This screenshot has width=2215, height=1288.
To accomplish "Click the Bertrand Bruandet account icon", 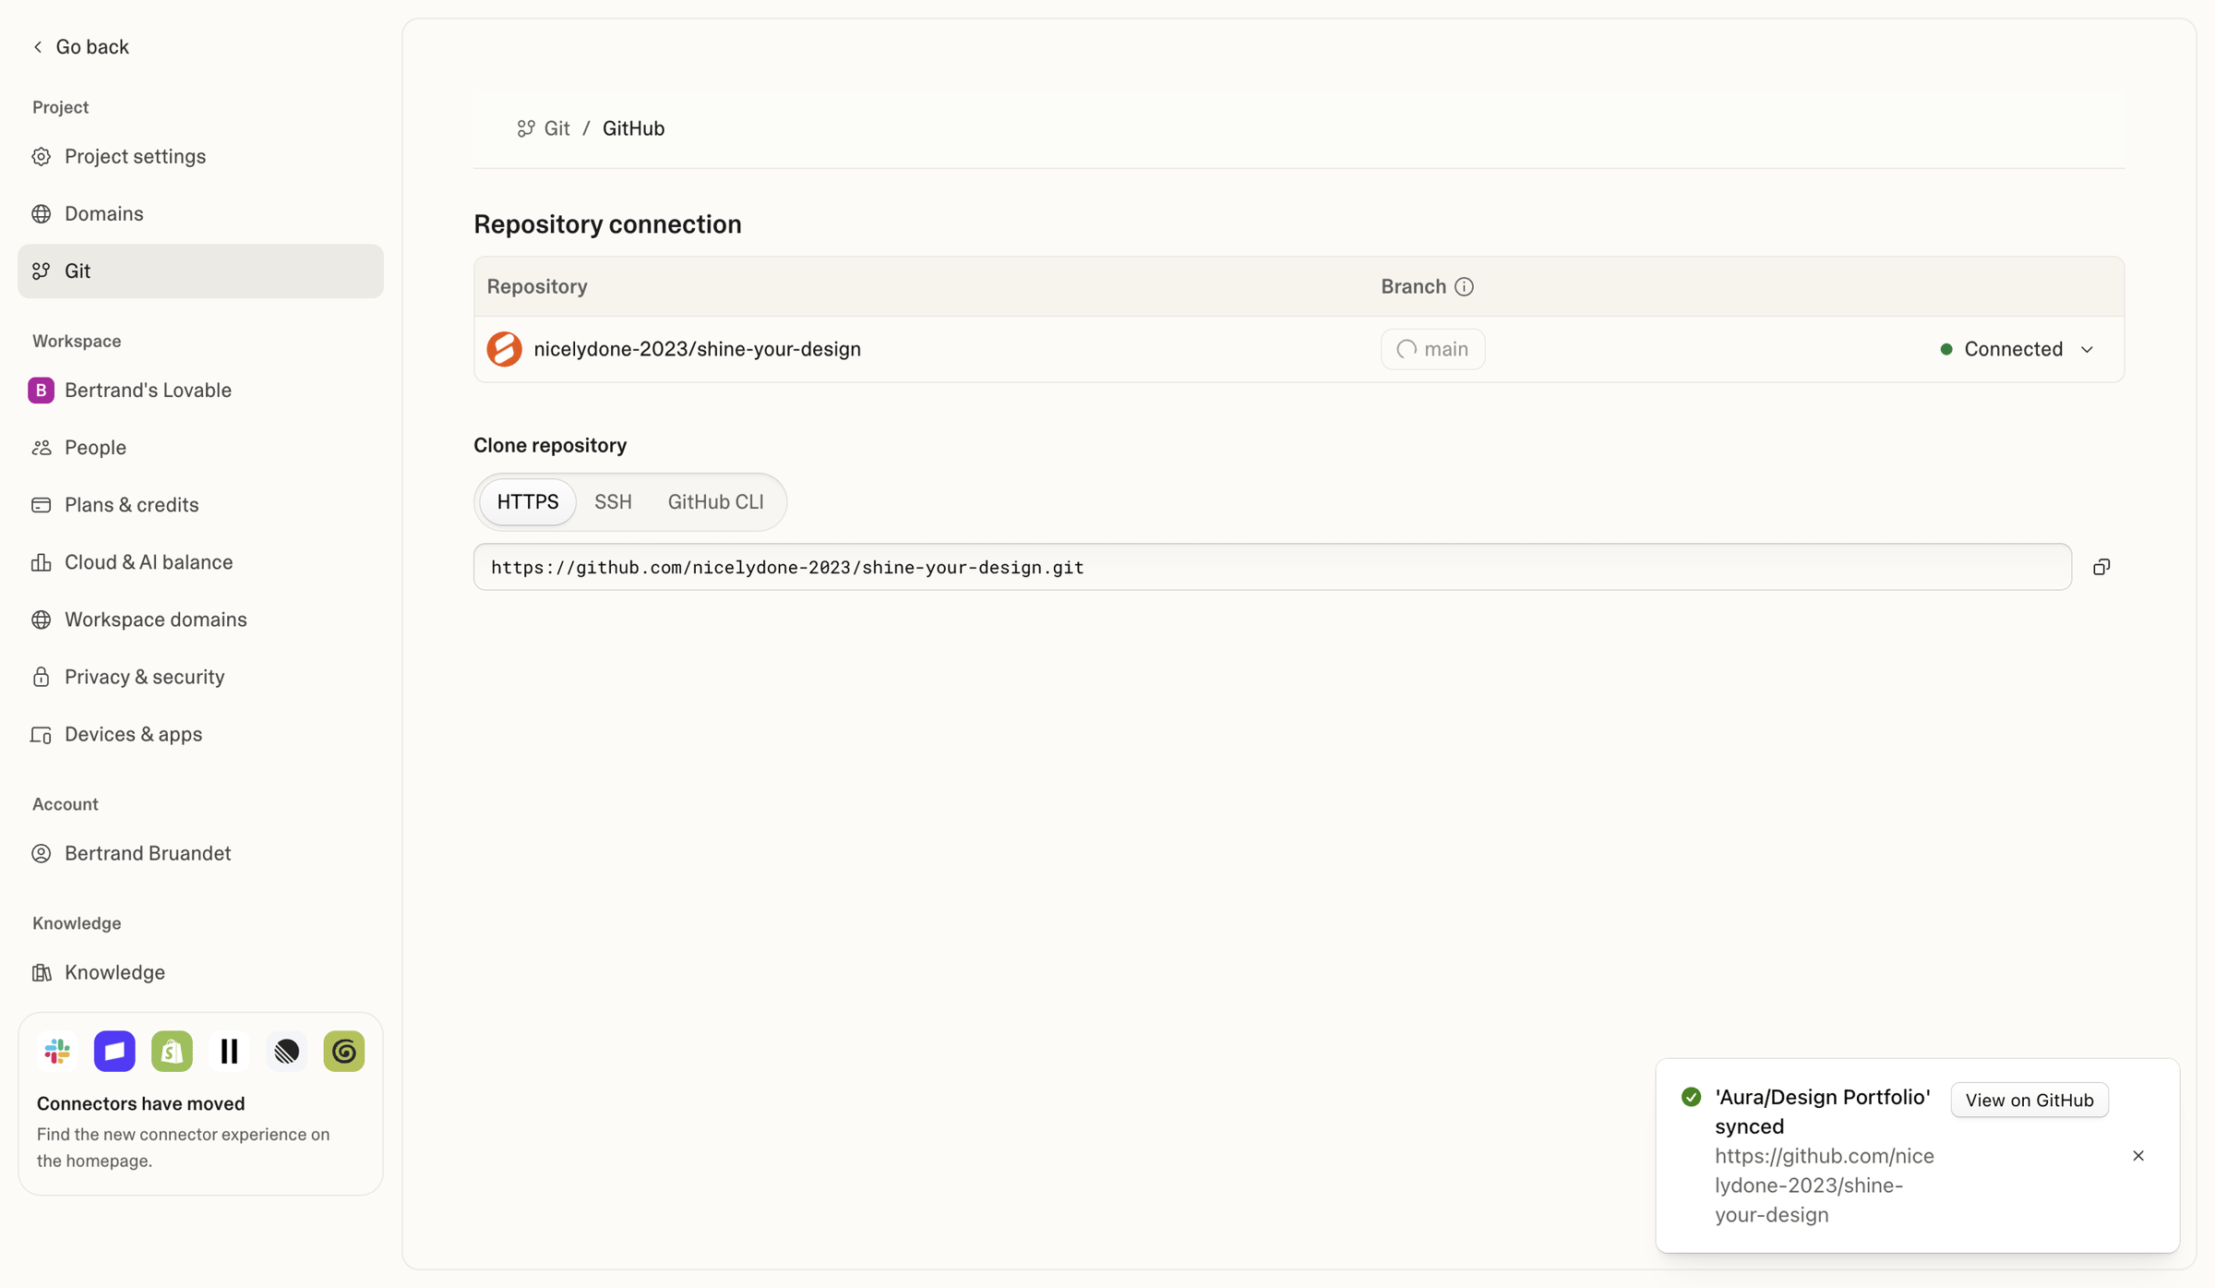I will coord(42,854).
